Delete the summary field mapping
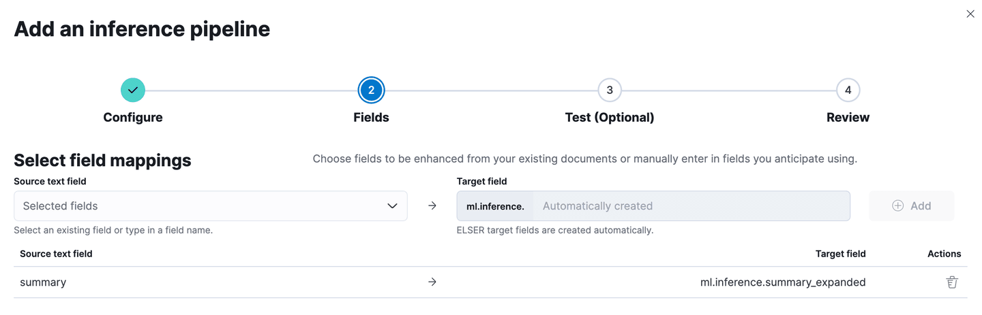This screenshot has width=982, height=315. point(952,282)
